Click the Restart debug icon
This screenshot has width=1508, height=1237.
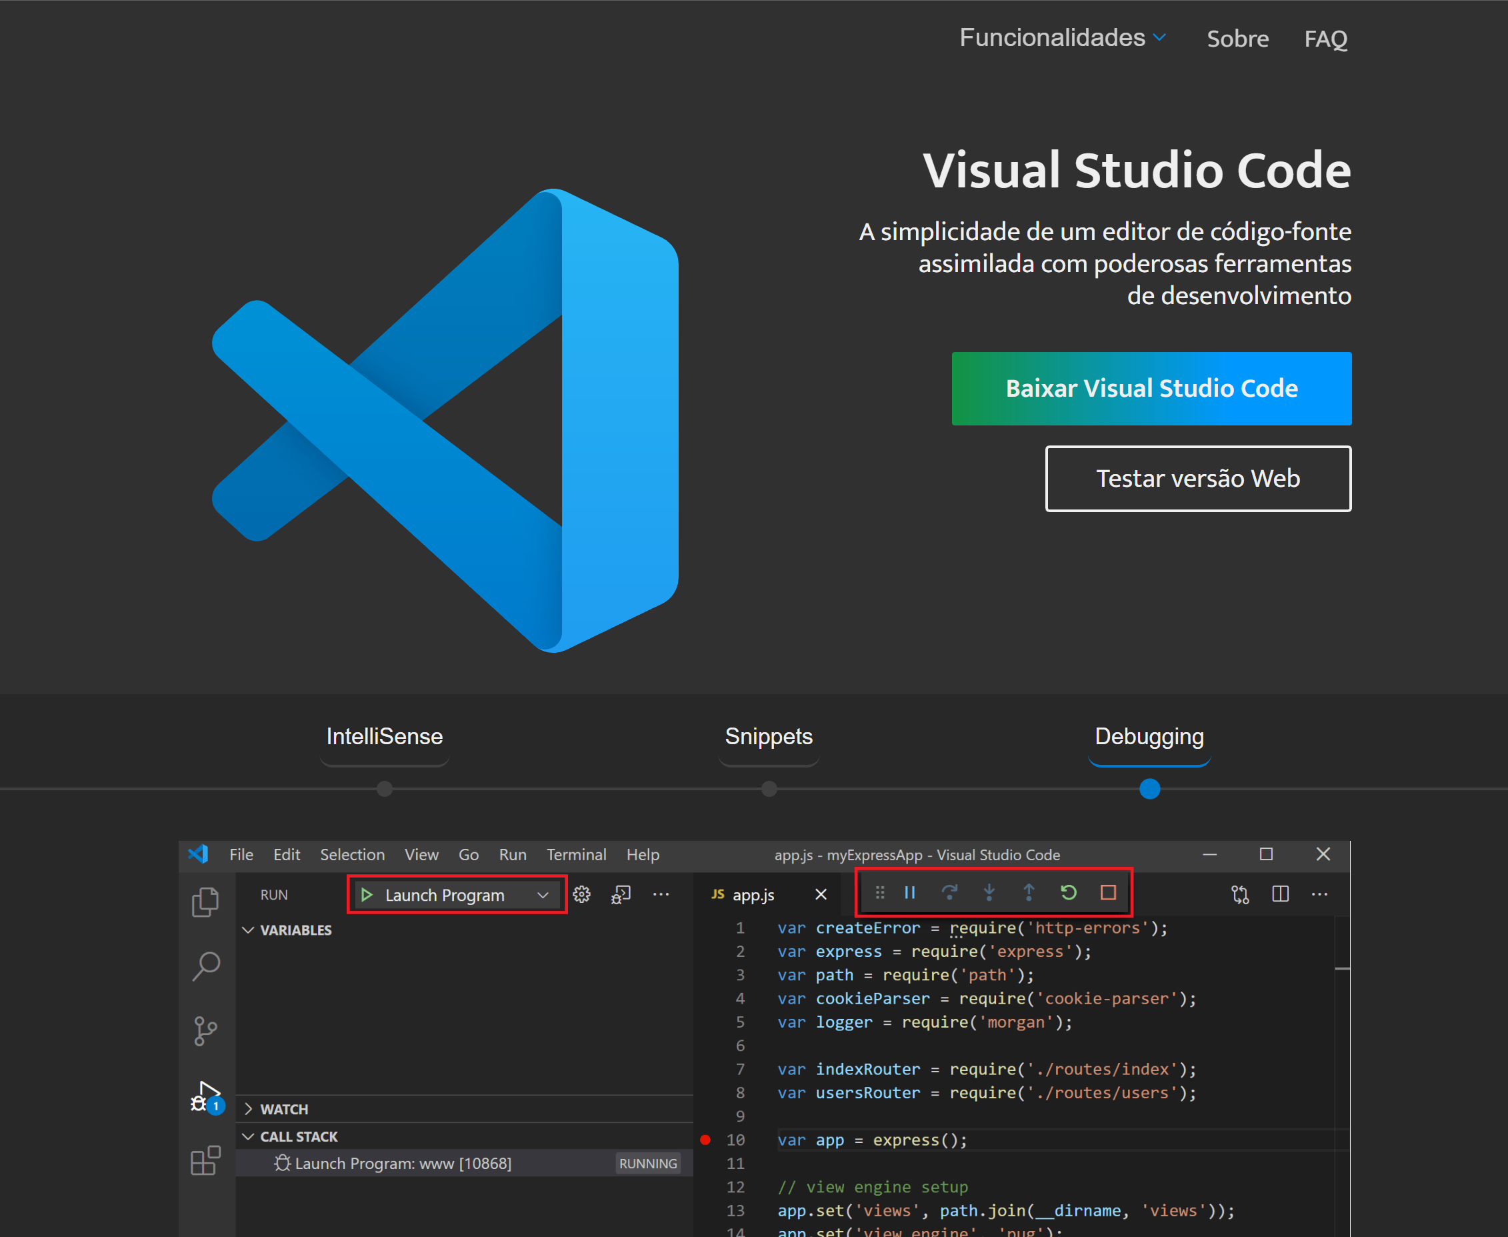pyautogui.click(x=1069, y=892)
